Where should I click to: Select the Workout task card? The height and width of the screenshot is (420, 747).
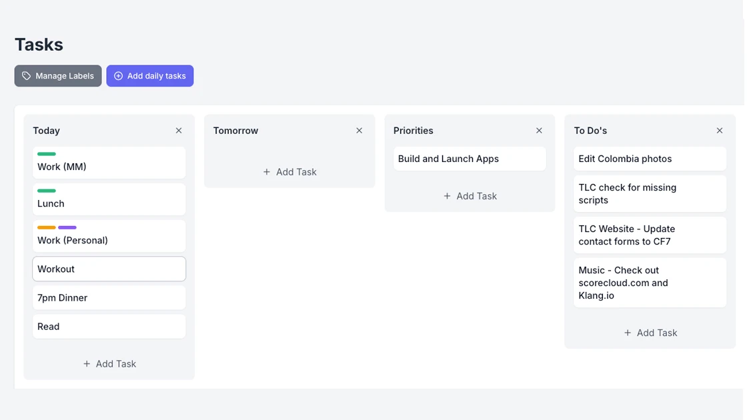pyautogui.click(x=109, y=269)
